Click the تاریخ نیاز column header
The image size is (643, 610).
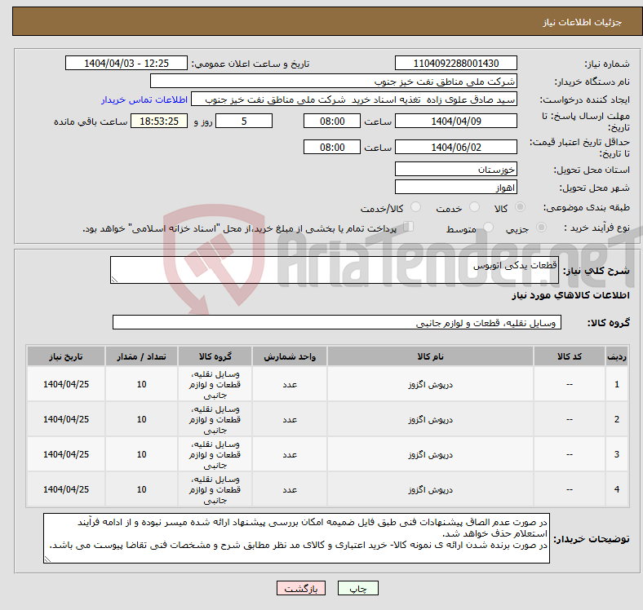tap(66, 356)
